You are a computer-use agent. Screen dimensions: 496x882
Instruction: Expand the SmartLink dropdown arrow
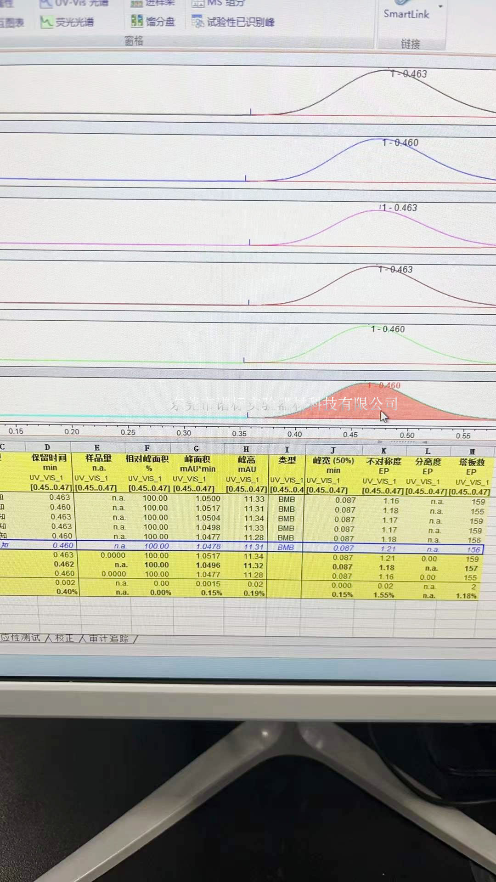[440, 6]
